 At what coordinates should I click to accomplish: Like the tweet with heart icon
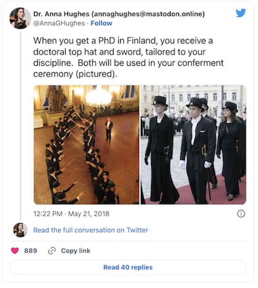[x=15, y=250]
